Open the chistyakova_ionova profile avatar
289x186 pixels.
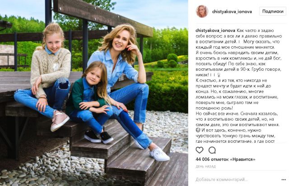click(x=202, y=11)
